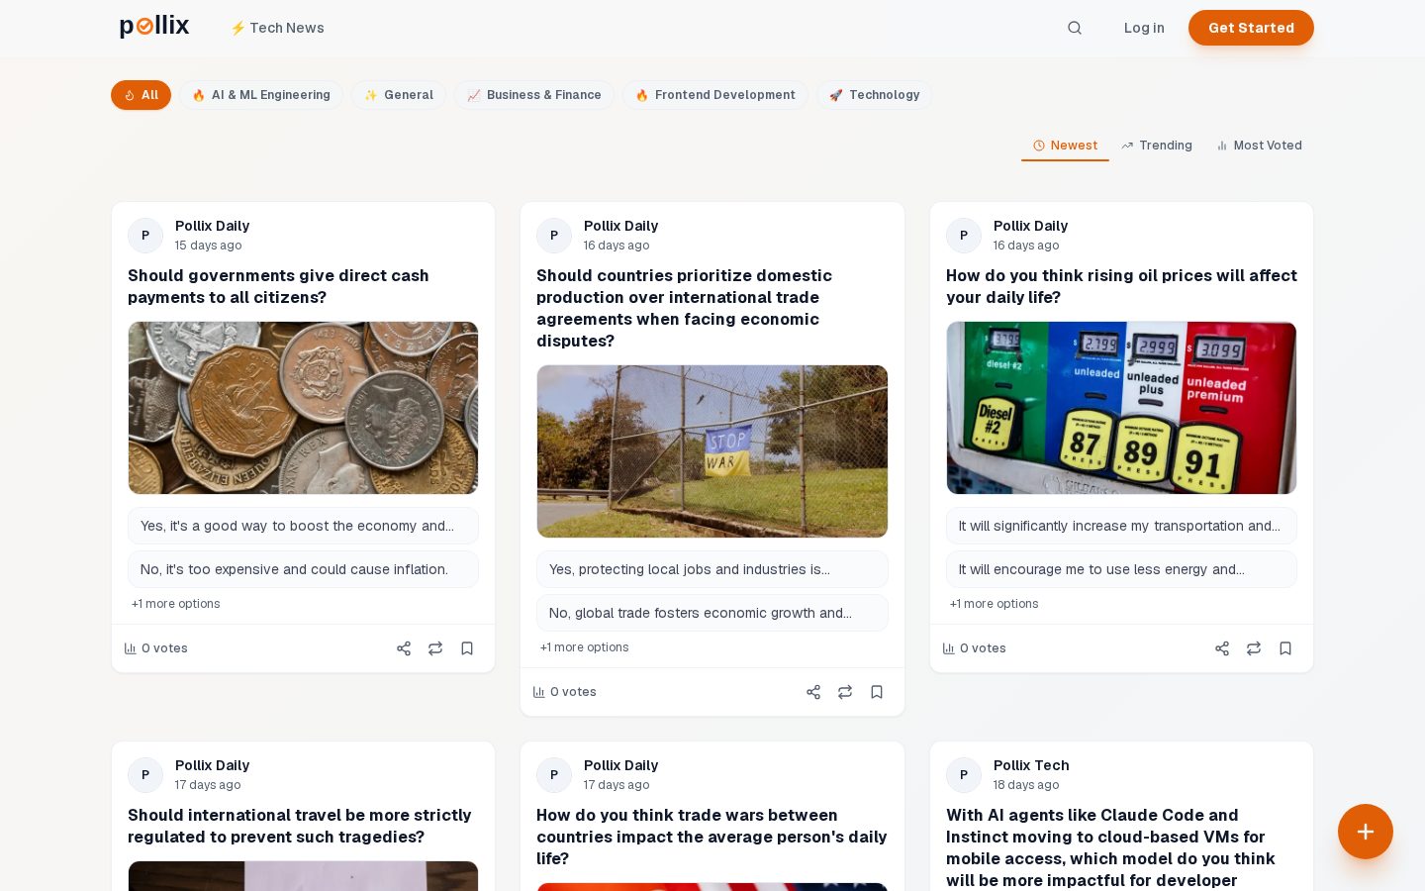1425x891 pixels.
Task: Click the Get Started button
Action: (x=1251, y=28)
